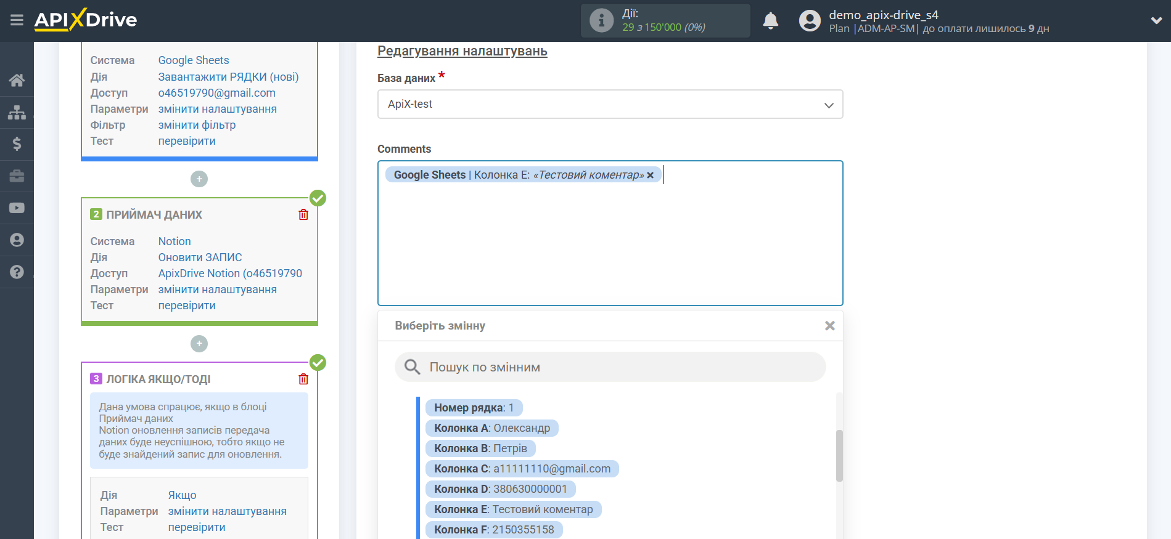The width and height of the screenshot is (1171, 539).
Task: Select variable Колонка A: Олександр
Action: point(492,428)
